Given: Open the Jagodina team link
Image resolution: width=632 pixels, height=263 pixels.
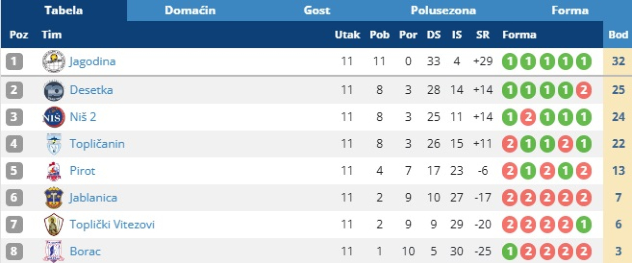Looking at the screenshot, I should (x=92, y=62).
